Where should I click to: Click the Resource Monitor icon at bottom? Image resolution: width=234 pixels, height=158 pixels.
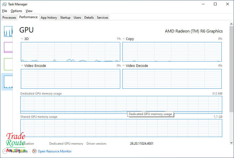(34, 151)
